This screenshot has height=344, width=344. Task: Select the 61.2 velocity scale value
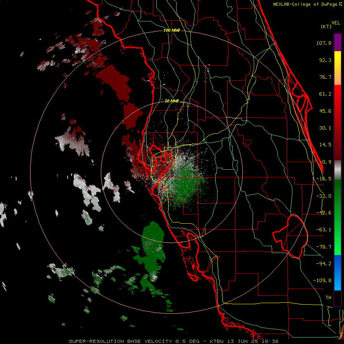click(325, 94)
